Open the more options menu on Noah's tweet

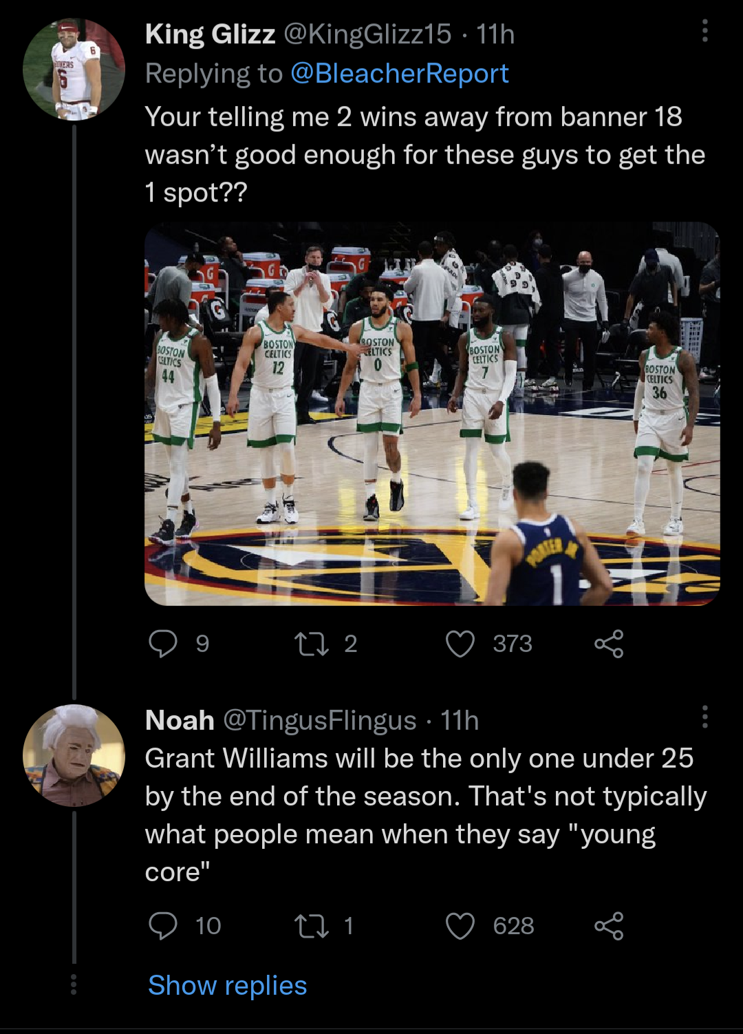point(703,717)
